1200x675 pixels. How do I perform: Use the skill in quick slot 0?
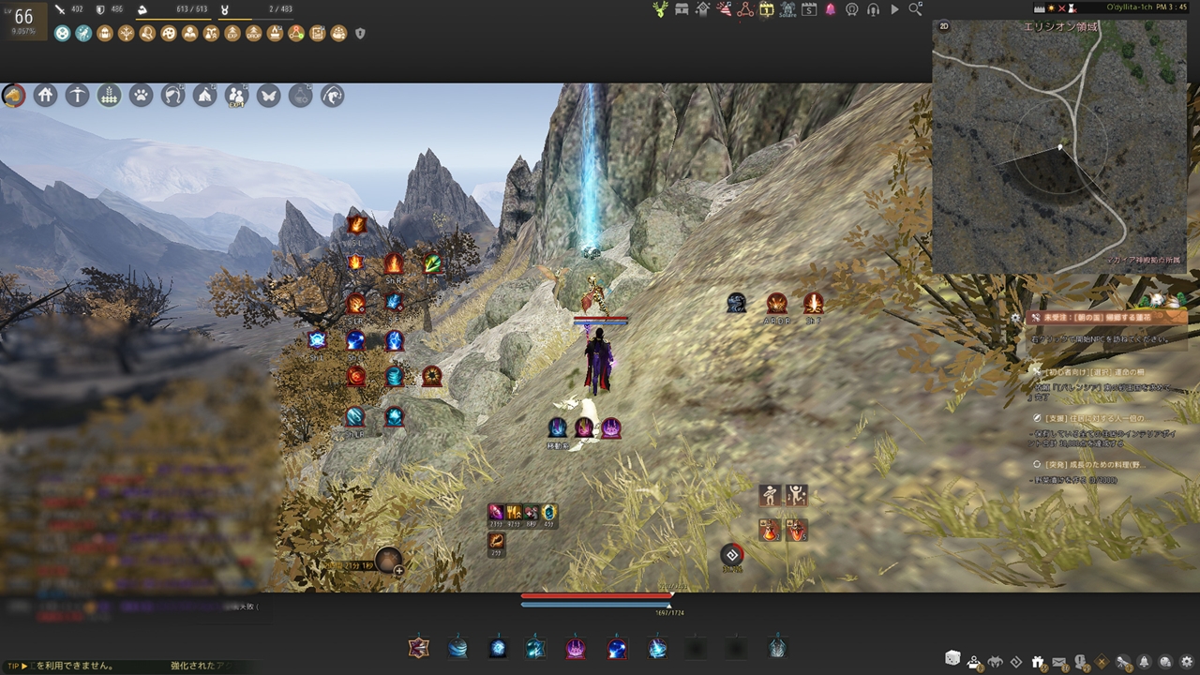tap(776, 647)
